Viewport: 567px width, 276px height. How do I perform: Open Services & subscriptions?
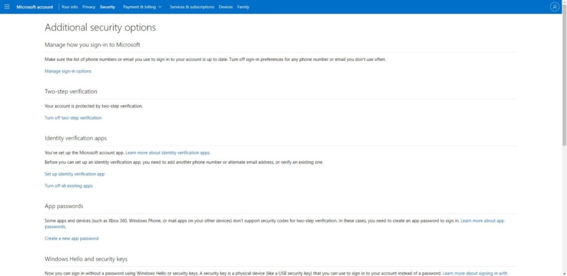192,7
